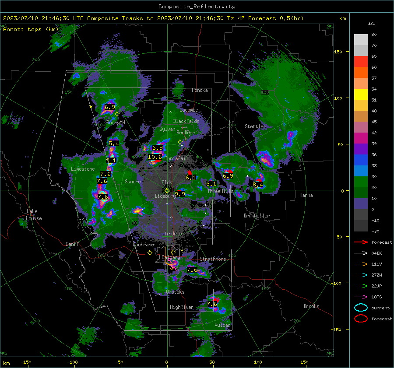Pick the light gray swatch between 80 and 70
This screenshot has height=368, width=394.
pyautogui.click(x=361, y=40)
